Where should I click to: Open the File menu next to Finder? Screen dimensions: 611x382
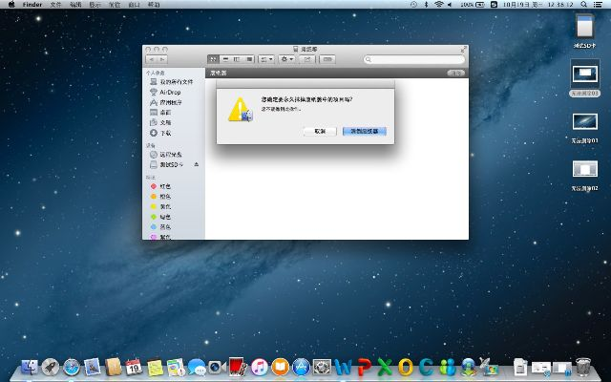coord(55,5)
